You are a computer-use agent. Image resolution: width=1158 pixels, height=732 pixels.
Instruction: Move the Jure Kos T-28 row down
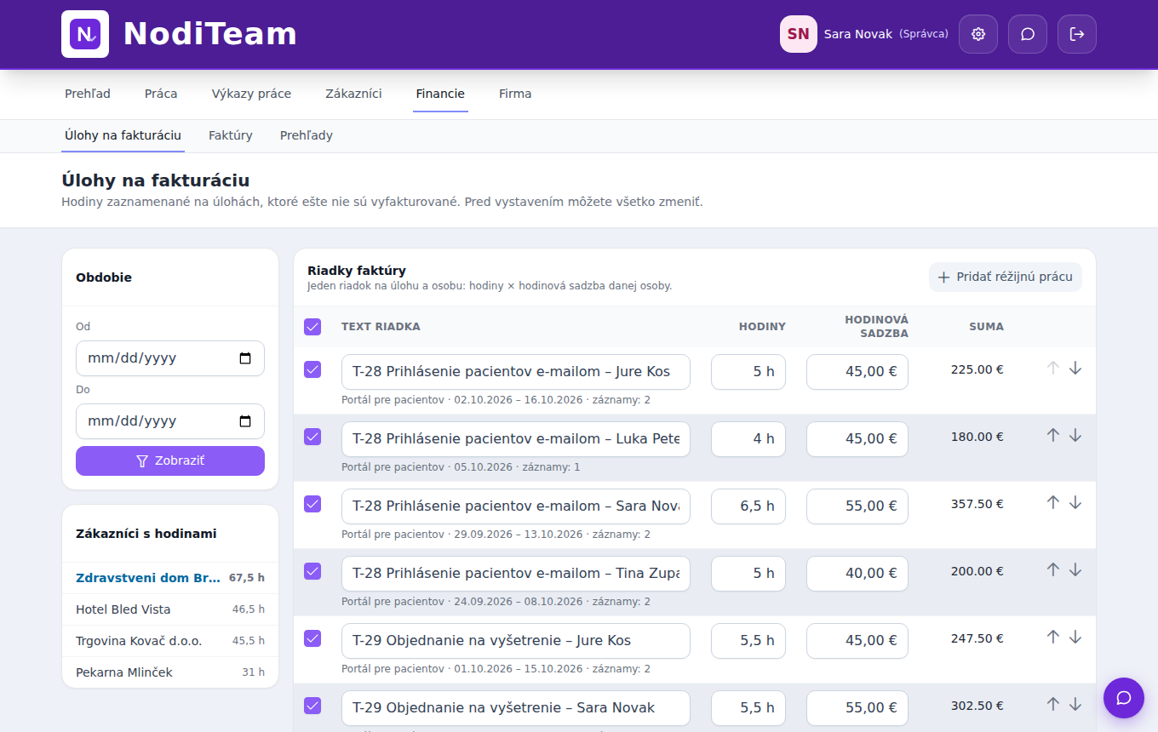click(1075, 368)
